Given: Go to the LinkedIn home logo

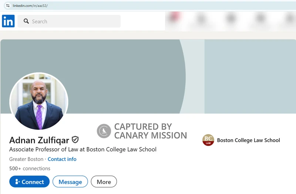Looking at the screenshot, I should click(x=8, y=21).
